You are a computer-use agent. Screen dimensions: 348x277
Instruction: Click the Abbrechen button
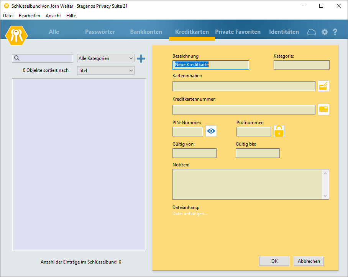pos(309,261)
